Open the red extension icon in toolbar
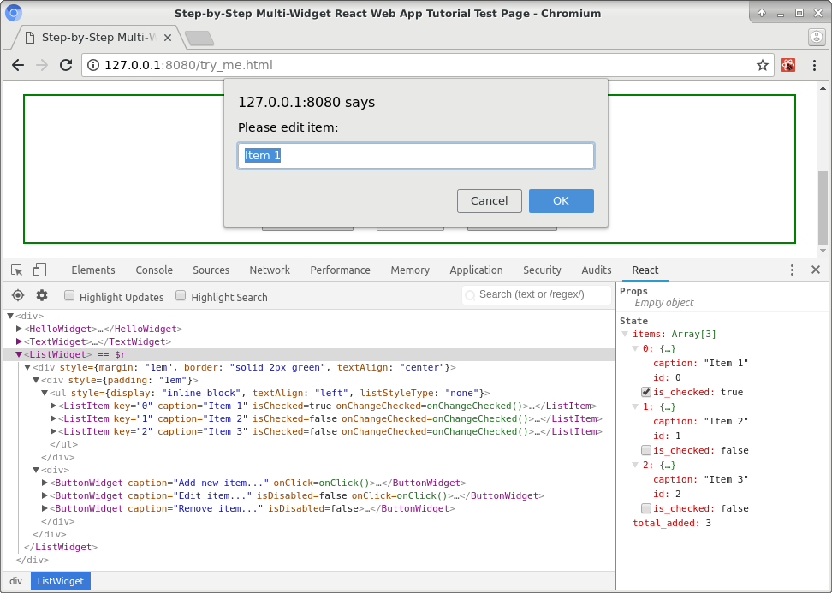The height and width of the screenshot is (593, 832). [x=788, y=65]
